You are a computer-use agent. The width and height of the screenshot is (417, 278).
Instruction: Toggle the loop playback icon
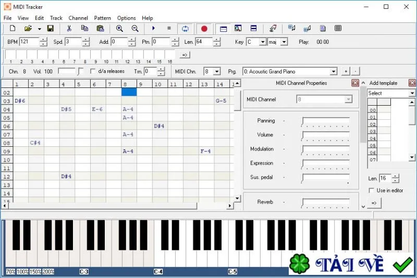point(186,29)
